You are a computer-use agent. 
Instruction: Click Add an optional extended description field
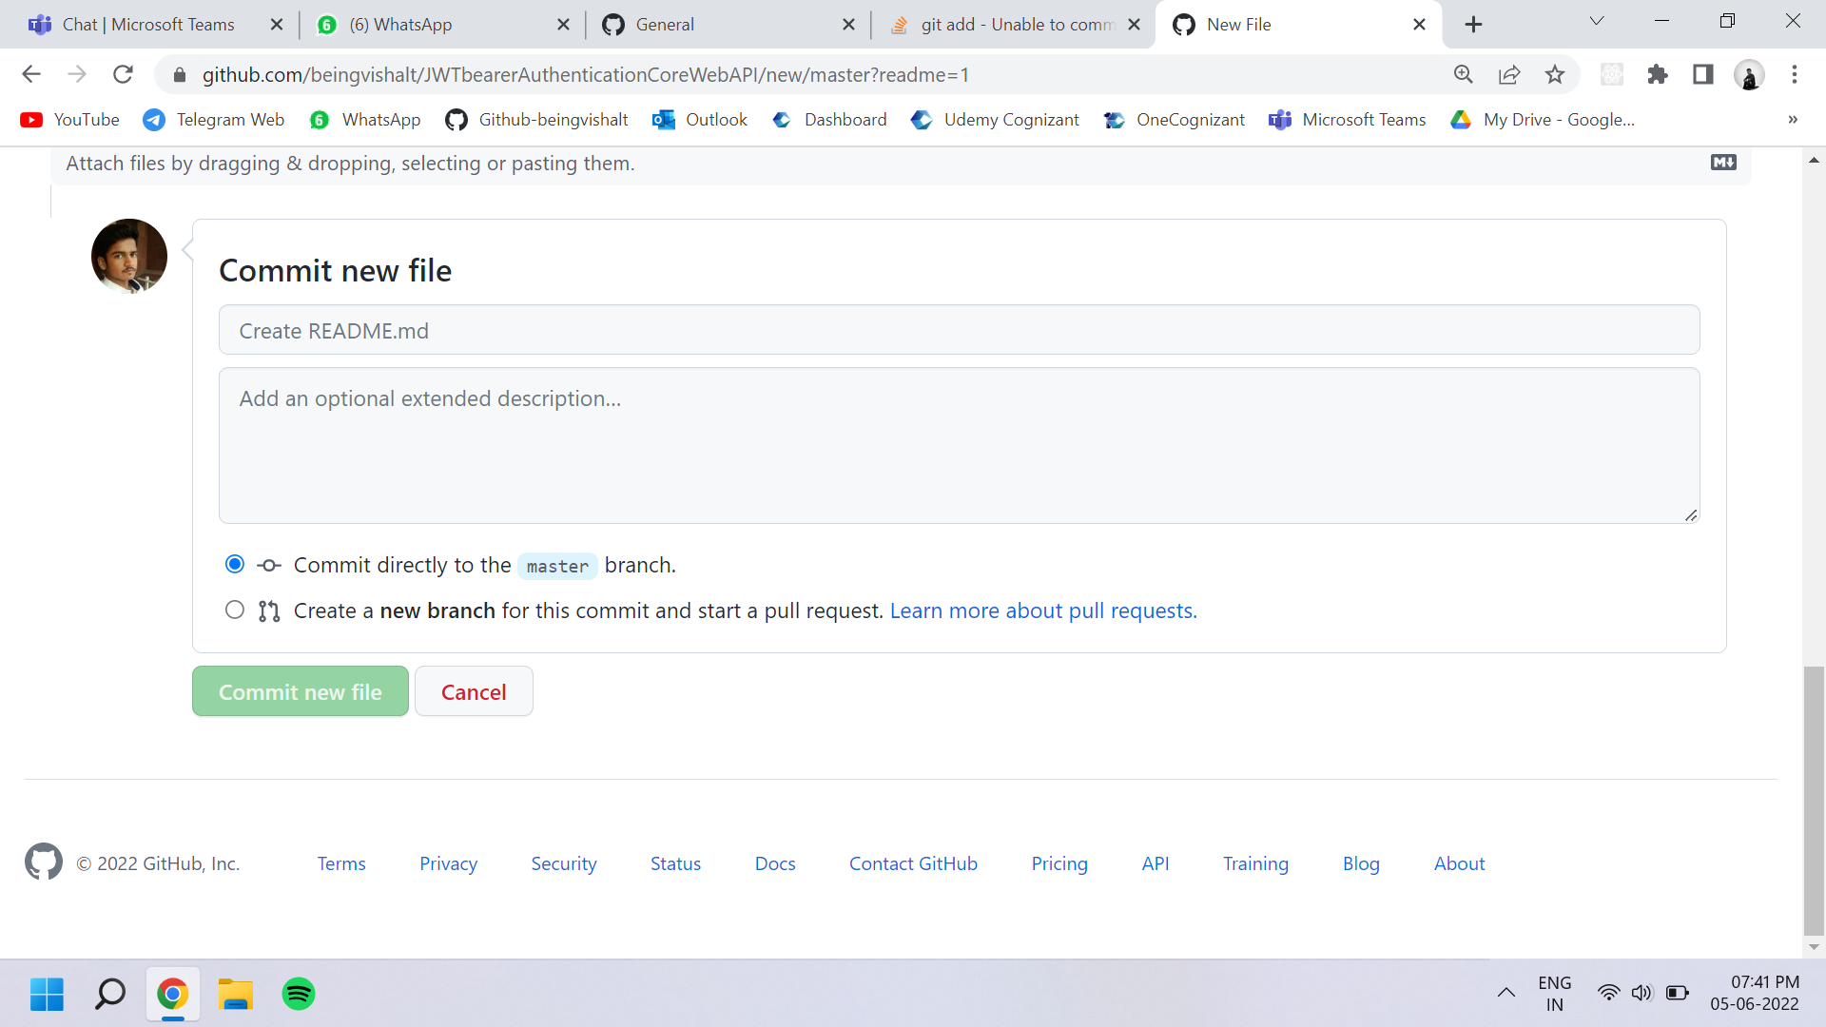pos(958,444)
